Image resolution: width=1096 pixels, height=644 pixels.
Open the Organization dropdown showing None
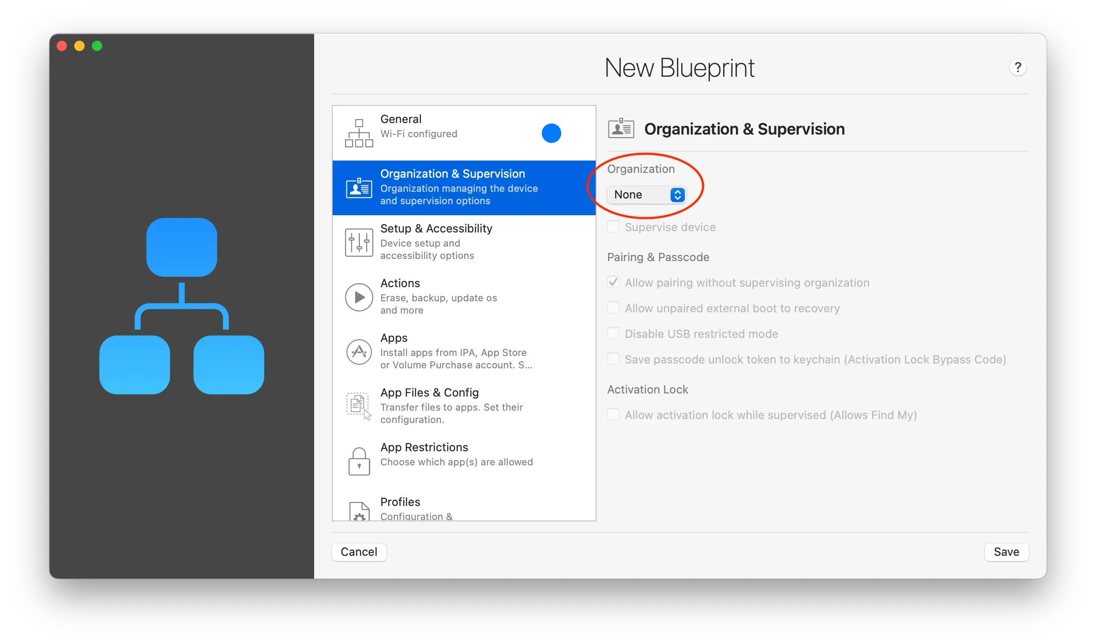647,195
